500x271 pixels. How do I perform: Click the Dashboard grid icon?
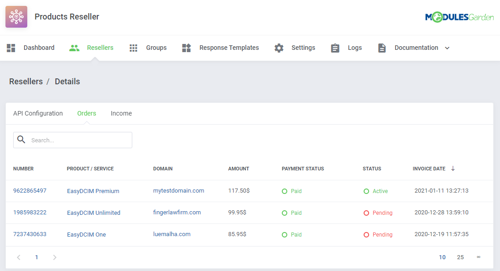point(11,48)
